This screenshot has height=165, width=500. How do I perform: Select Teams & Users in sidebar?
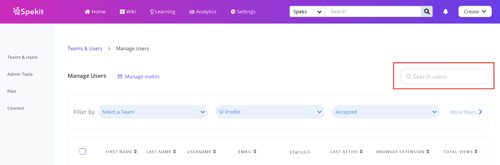pyautogui.click(x=22, y=57)
